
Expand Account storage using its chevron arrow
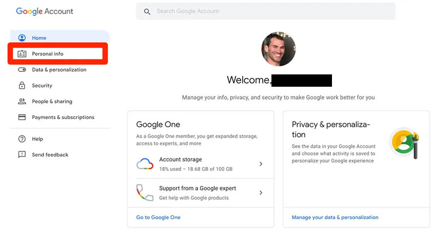pyautogui.click(x=261, y=164)
